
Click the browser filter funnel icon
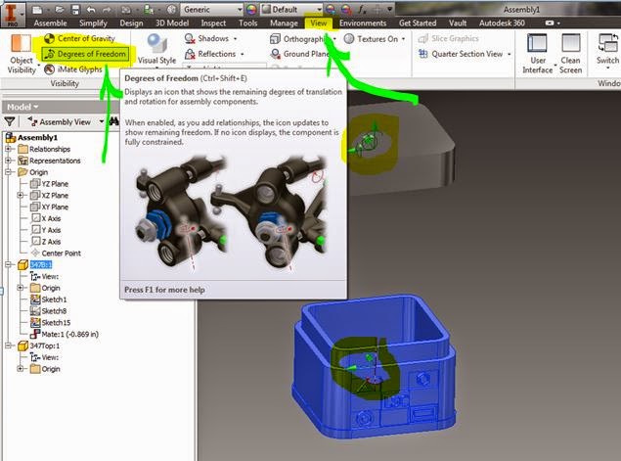[x=10, y=121]
